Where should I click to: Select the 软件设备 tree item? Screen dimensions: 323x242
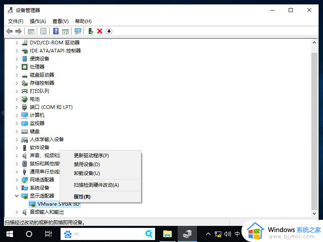(40, 148)
